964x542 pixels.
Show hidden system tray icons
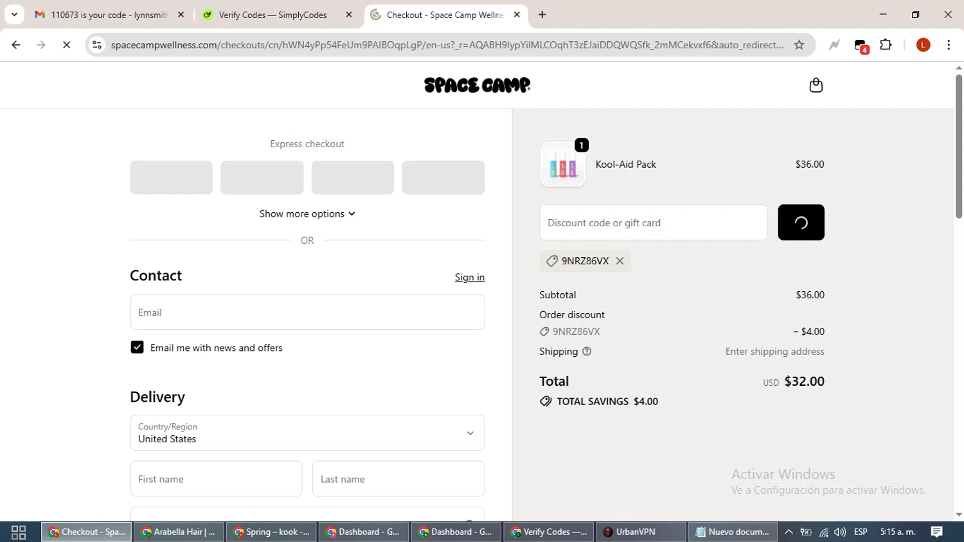click(789, 532)
